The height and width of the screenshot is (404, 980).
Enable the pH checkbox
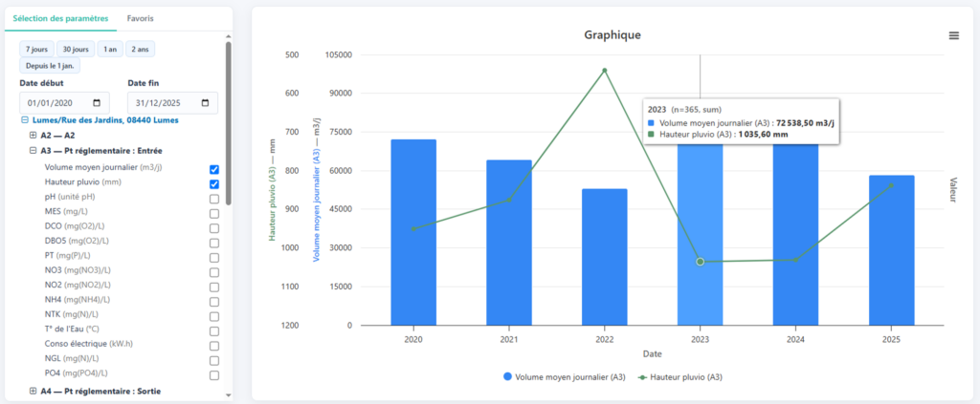tap(214, 199)
